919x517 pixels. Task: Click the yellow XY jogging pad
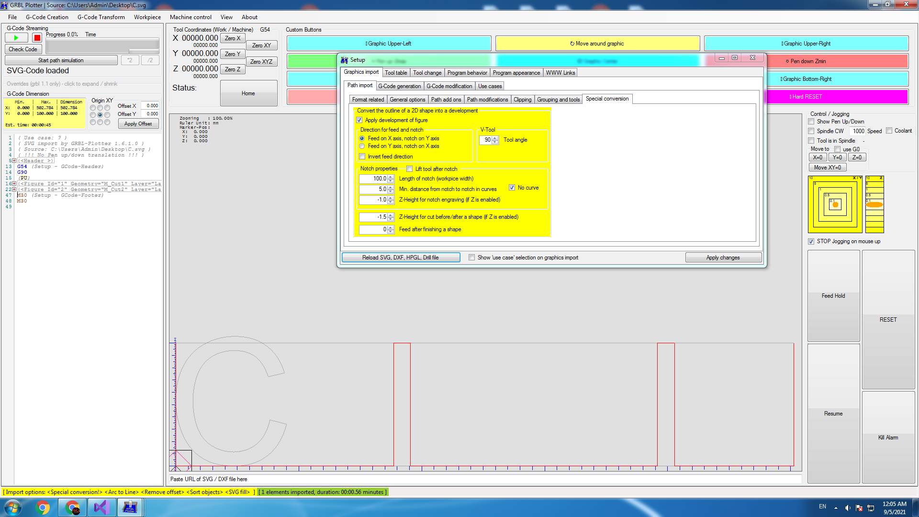[x=835, y=204]
